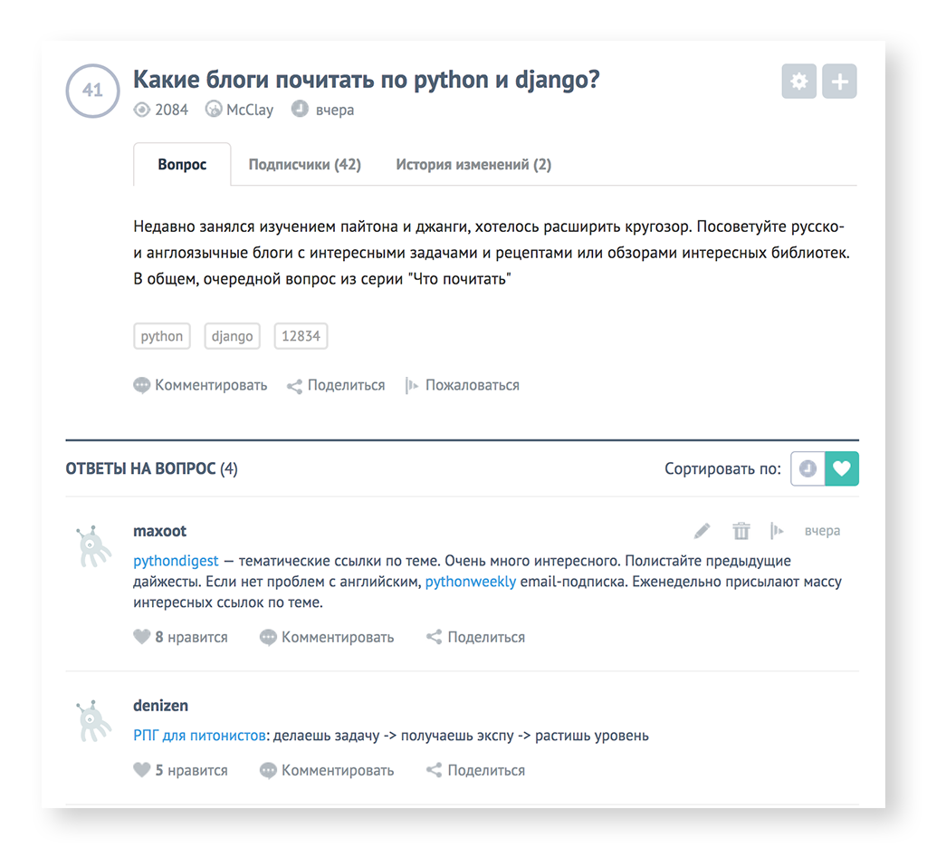This screenshot has width=927, height=848.
Task: Open the Вопрос tab
Action: tap(182, 165)
